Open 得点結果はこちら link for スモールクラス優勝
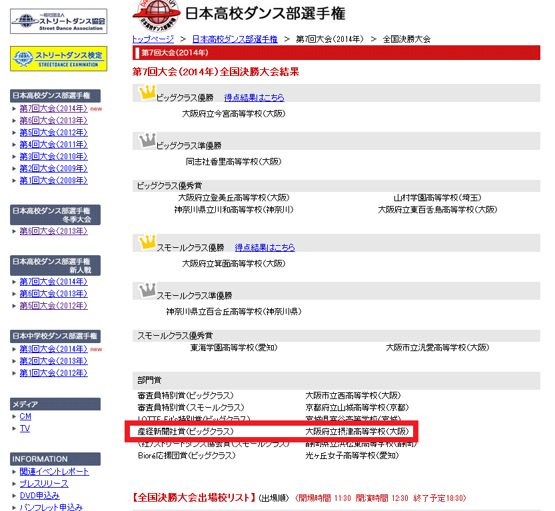This screenshot has height=511, width=555. click(x=265, y=247)
